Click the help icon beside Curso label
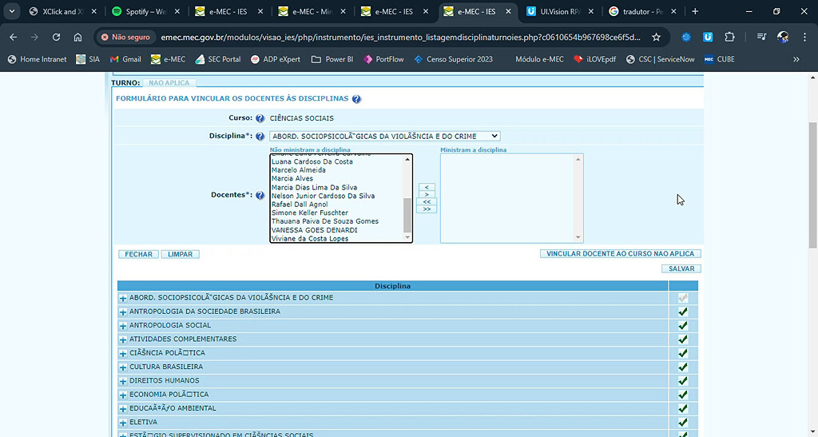The width and height of the screenshot is (818, 437). click(260, 118)
